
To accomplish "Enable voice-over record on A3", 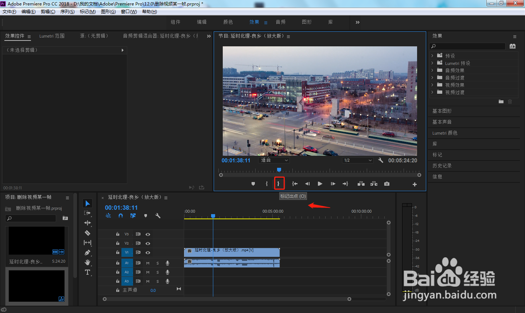I will click(167, 281).
